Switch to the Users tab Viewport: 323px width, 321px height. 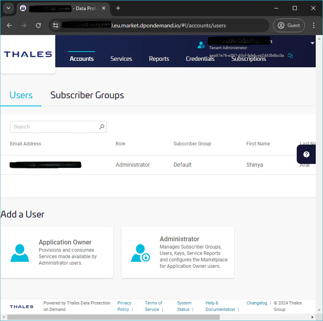21,95
